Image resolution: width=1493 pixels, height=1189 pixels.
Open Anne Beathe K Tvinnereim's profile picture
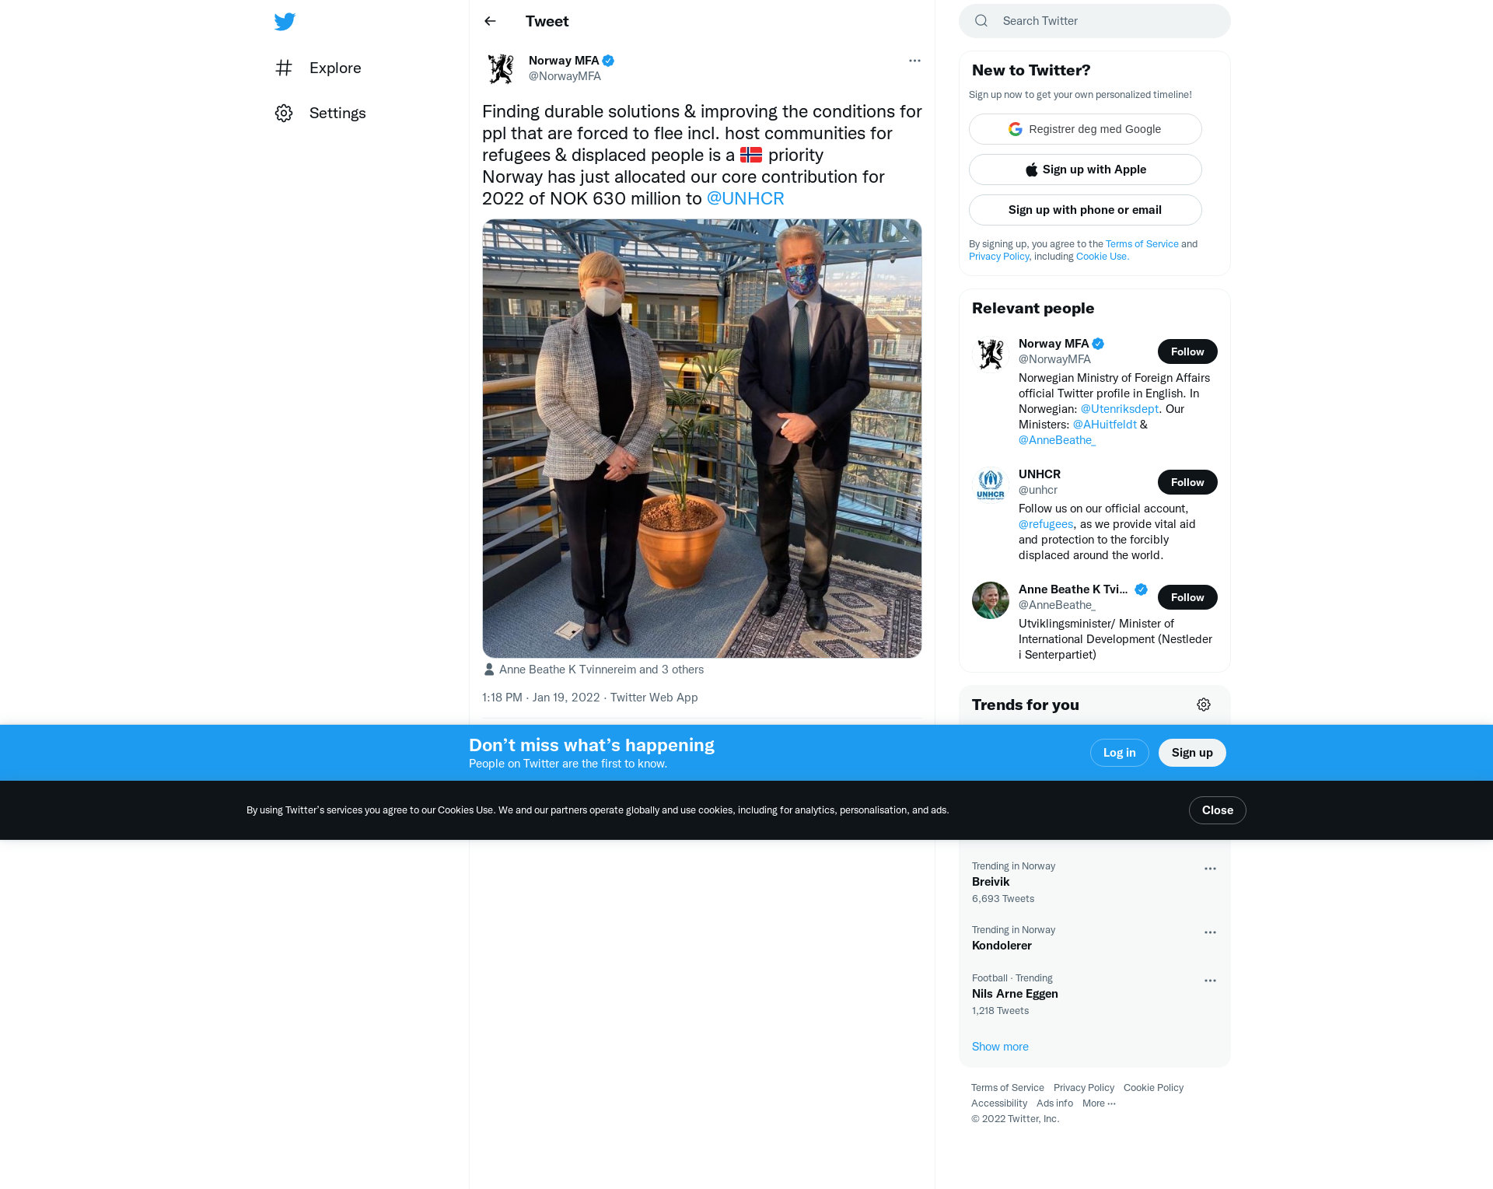tap(991, 600)
